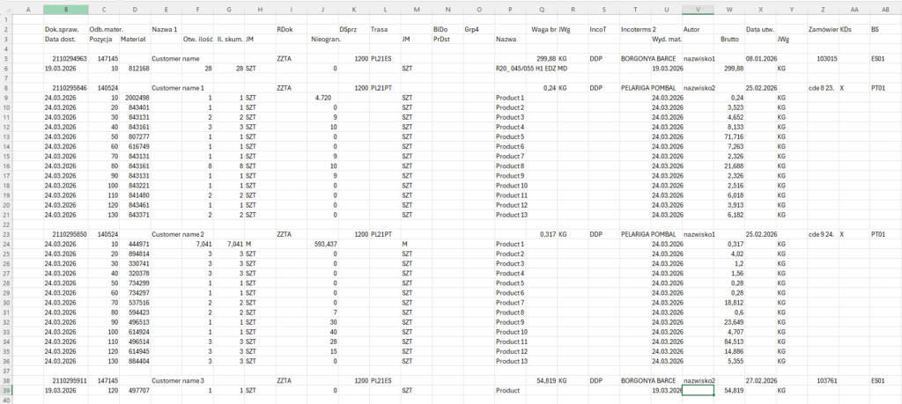Click the 'Data utw.' header cell

[x=760, y=29]
